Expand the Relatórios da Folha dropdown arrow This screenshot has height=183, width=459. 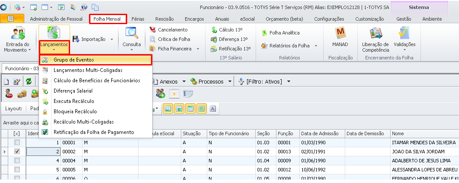point(316,46)
